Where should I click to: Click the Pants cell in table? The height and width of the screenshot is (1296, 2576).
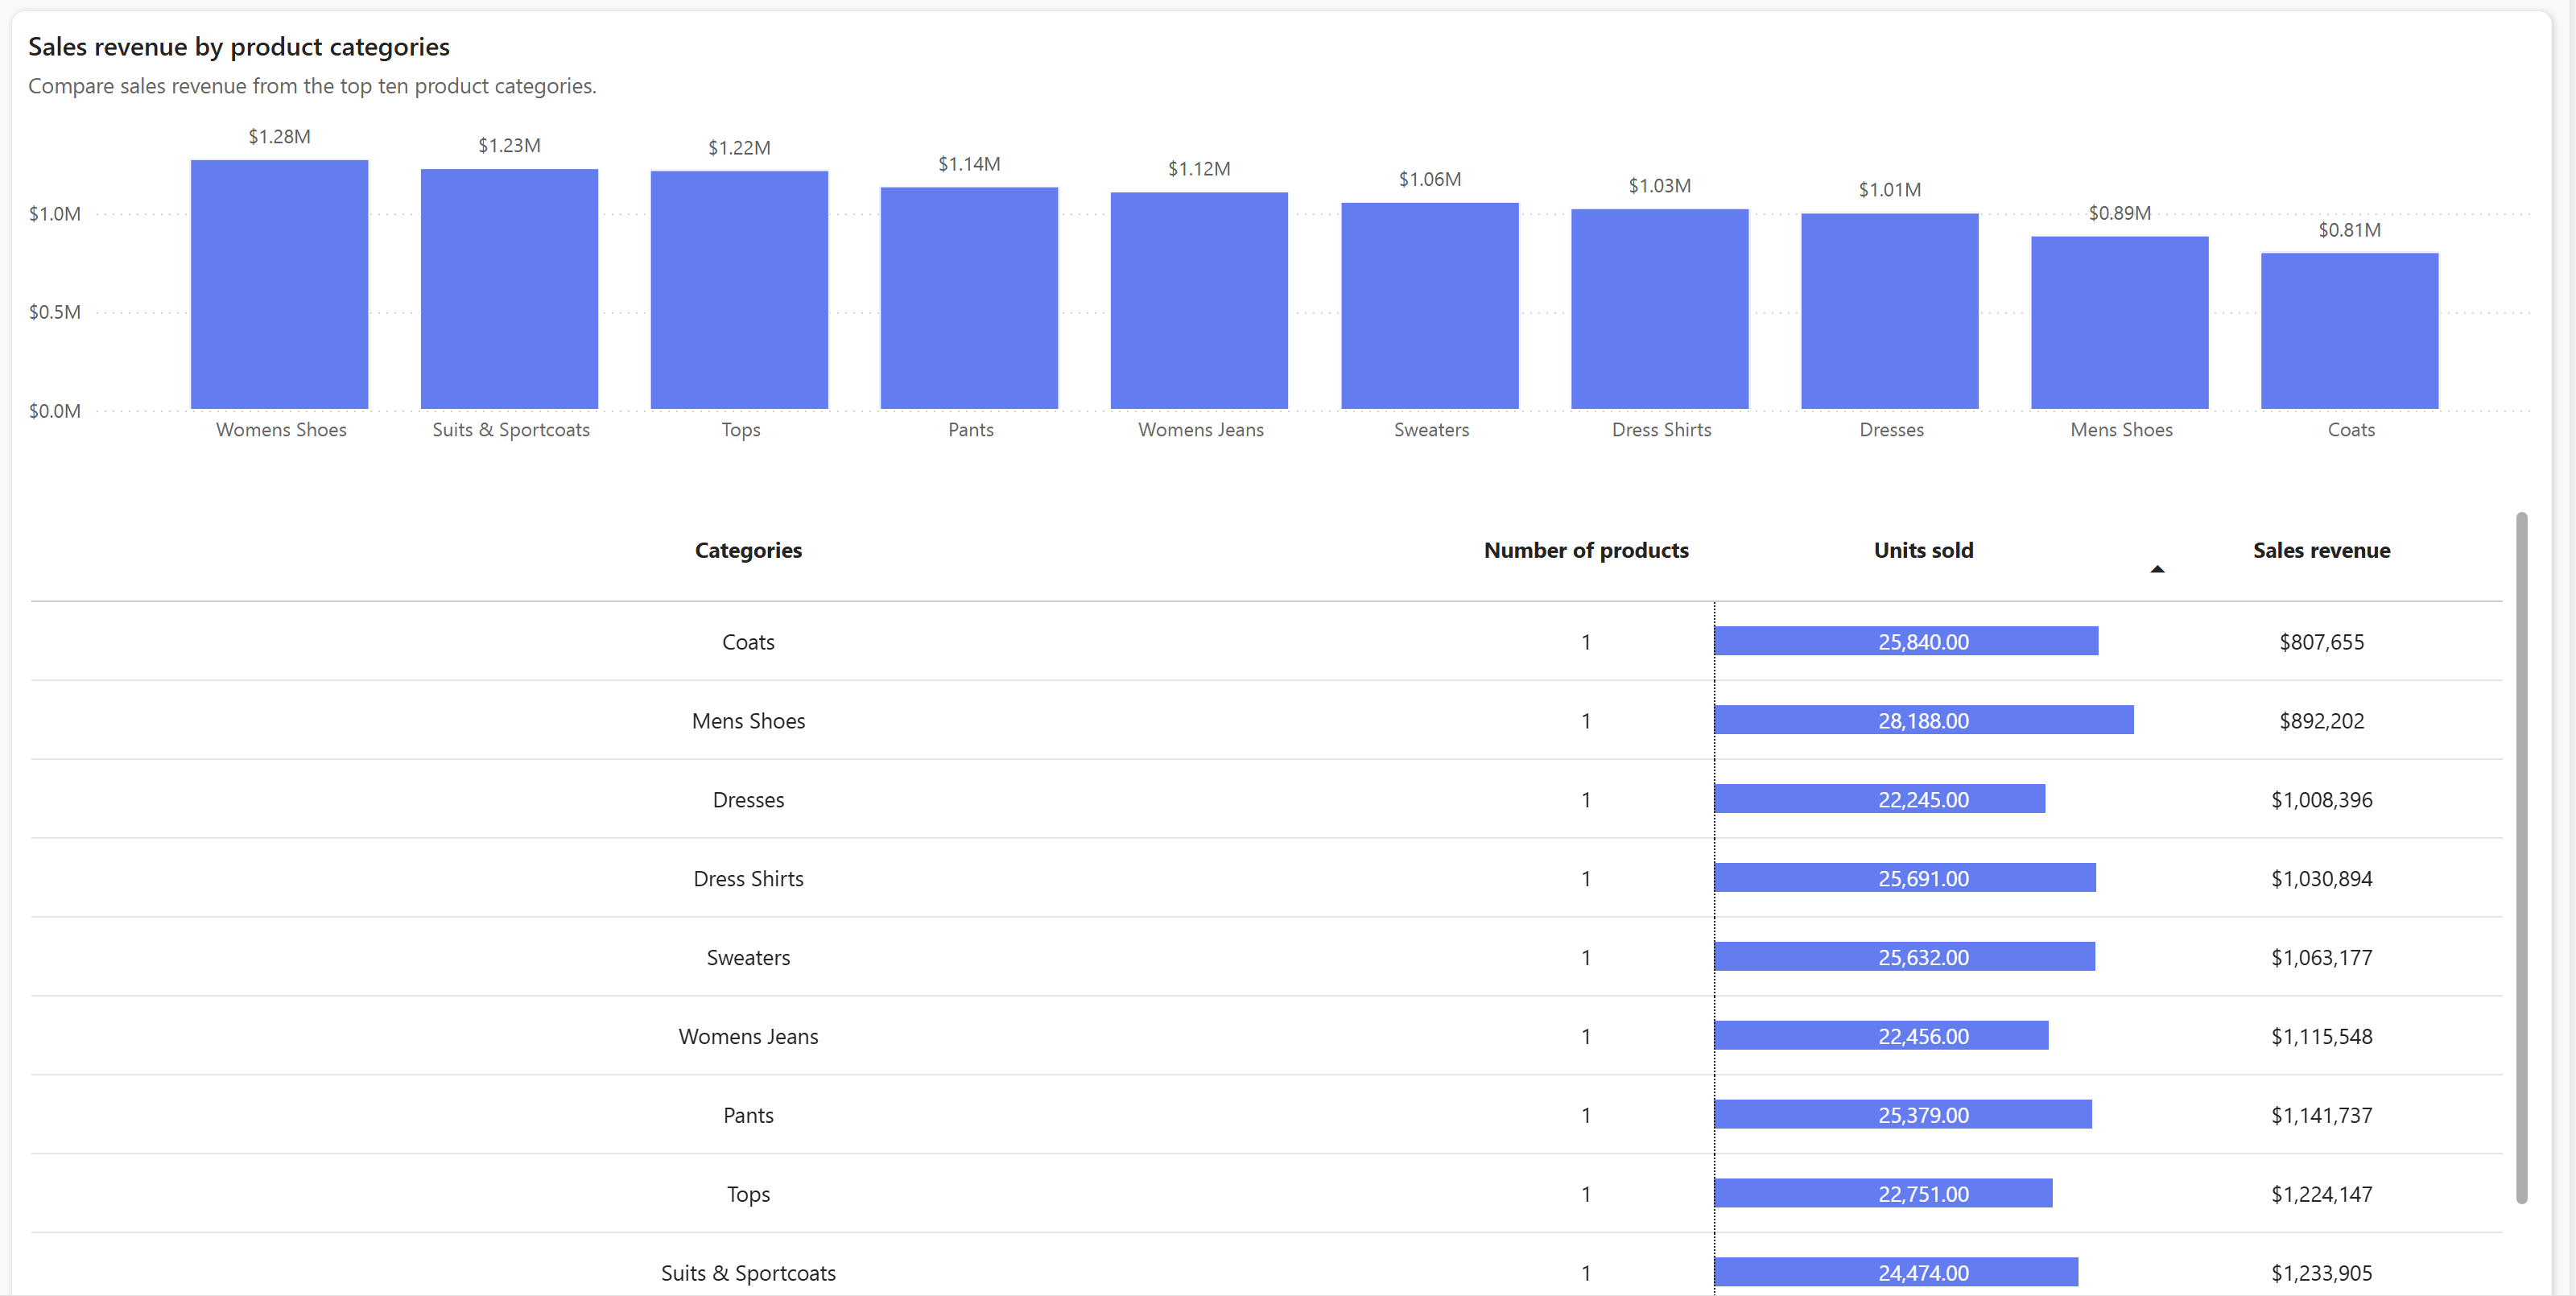pyautogui.click(x=748, y=1115)
